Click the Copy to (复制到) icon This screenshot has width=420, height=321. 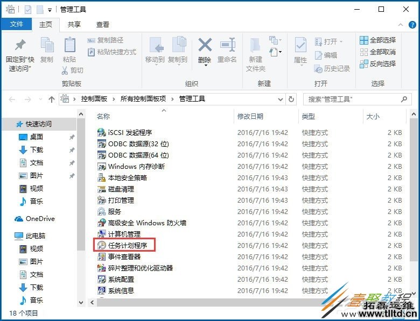point(179,45)
